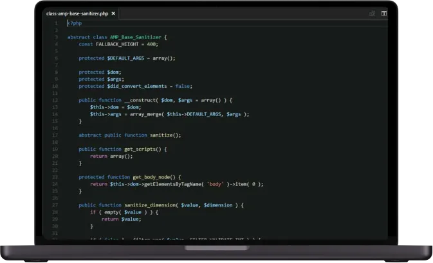Click the AMP_Base_Sanitizer class name
This screenshot has width=433, height=263.
coord(136,37)
